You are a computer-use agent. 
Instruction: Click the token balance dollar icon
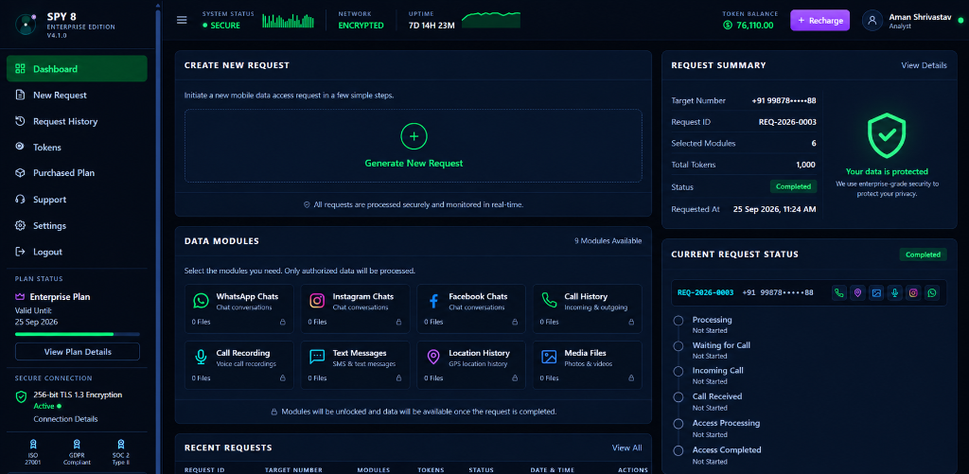[728, 26]
